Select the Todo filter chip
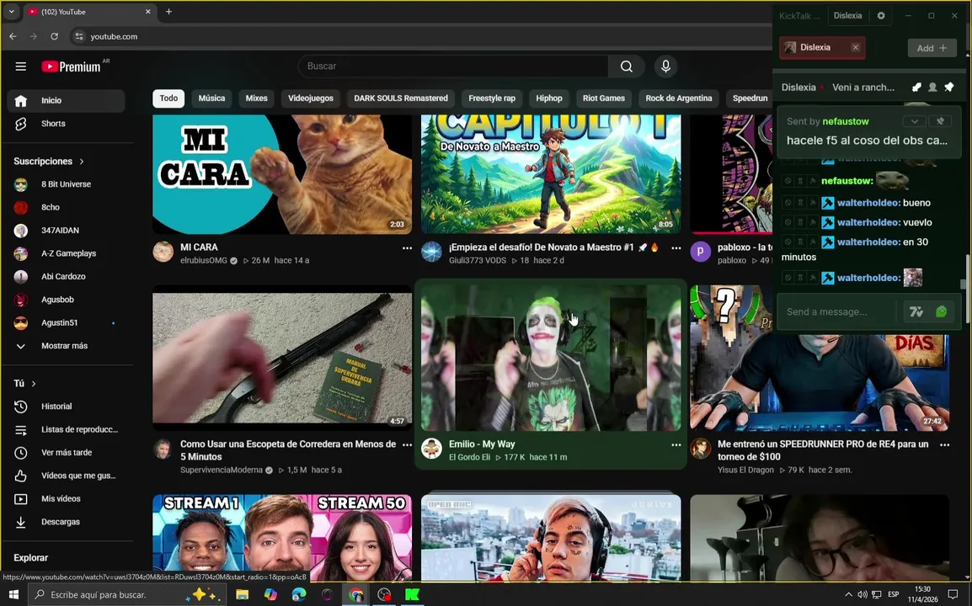Viewport: 972px width, 606px height. coord(168,98)
